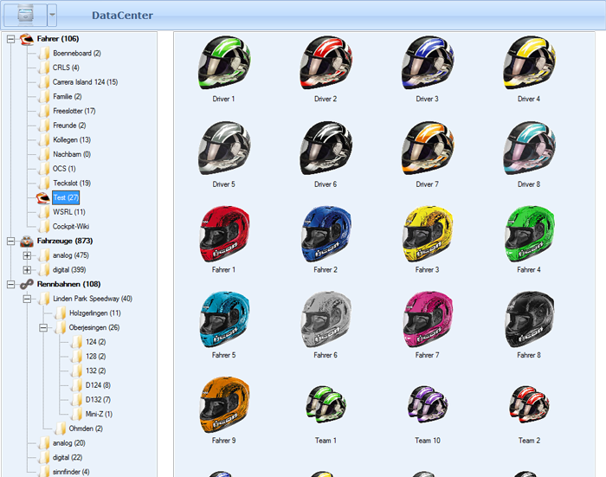
Task: Select the Kollegen (13) group
Action: coord(72,140)
